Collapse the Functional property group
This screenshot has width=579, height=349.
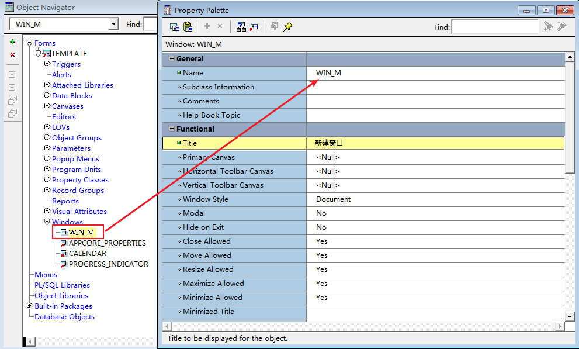click(x=172, y=129)
